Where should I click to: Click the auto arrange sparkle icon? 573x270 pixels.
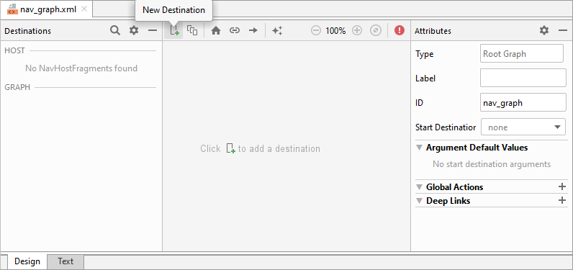coord(277,31)
